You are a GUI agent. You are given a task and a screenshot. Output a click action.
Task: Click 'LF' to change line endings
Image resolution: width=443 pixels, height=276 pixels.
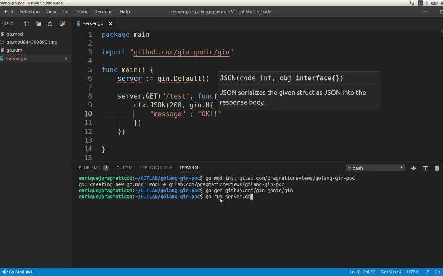(x=426, y=272)
